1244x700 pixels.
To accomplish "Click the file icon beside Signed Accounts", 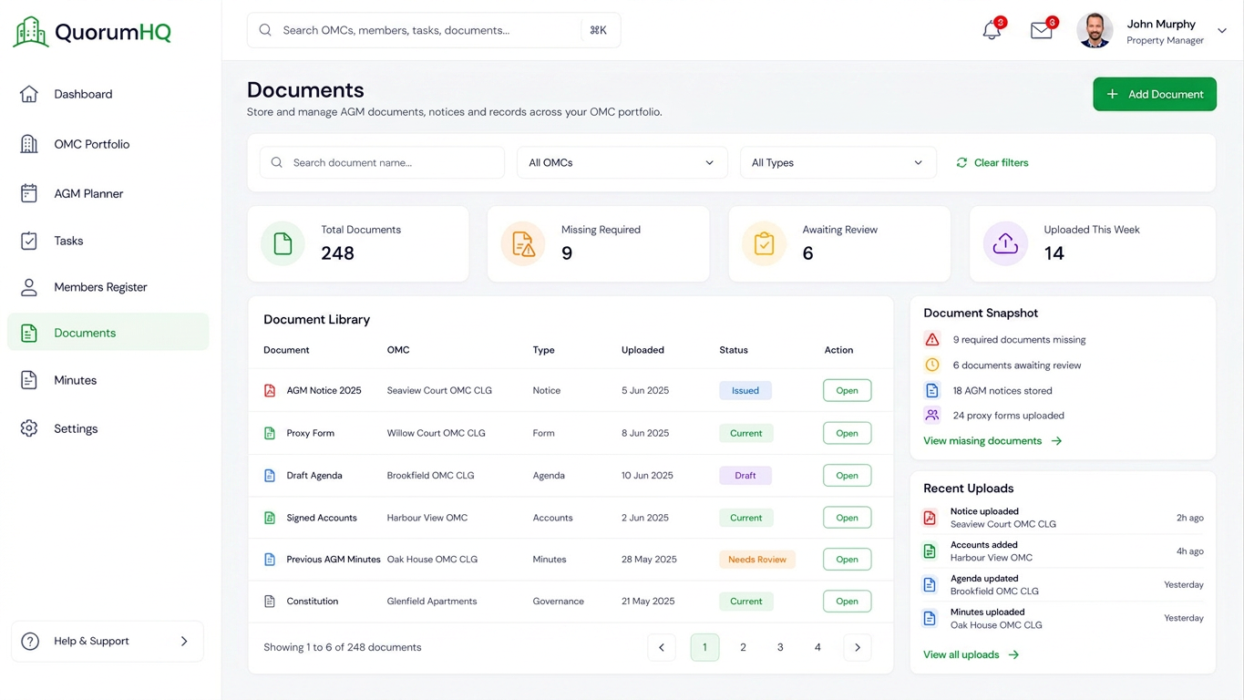I will [x=270, y=518].
